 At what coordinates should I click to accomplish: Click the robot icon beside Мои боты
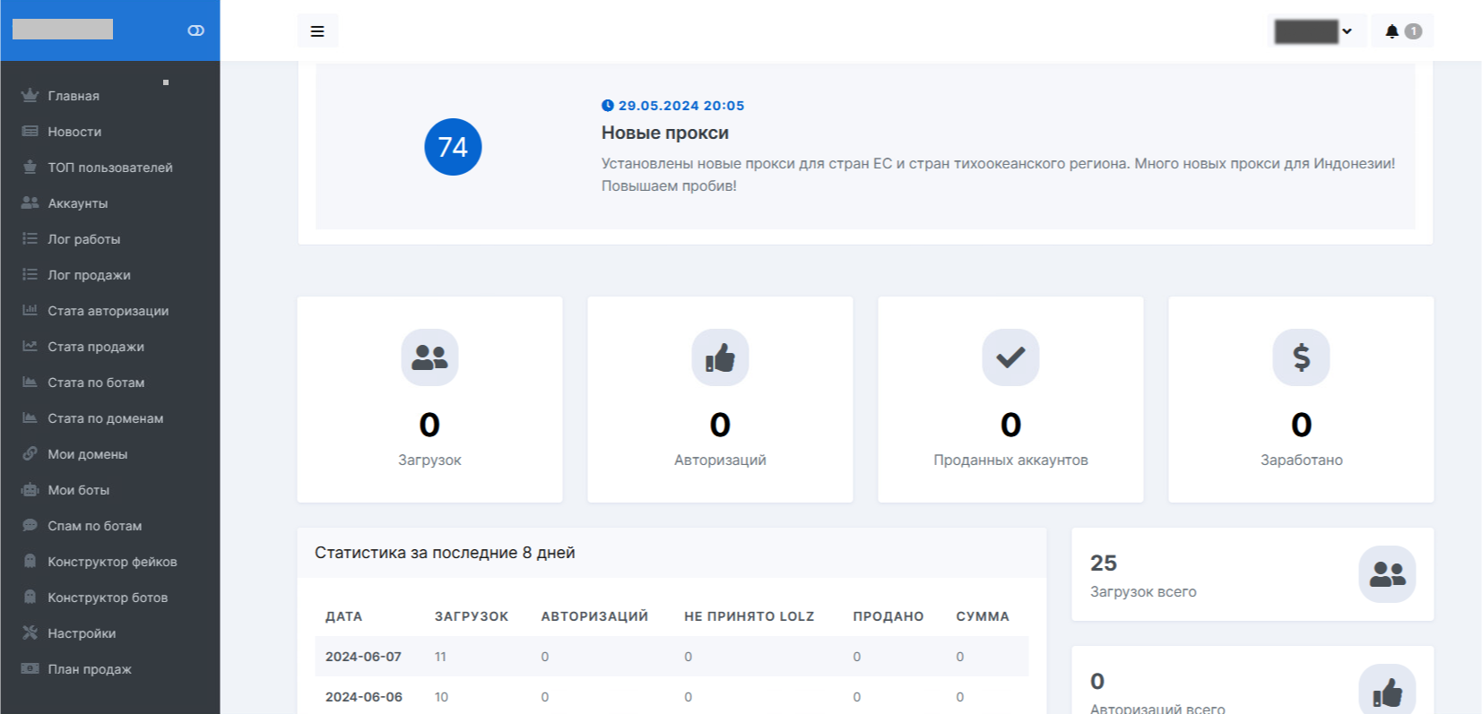tap(30, 490)
